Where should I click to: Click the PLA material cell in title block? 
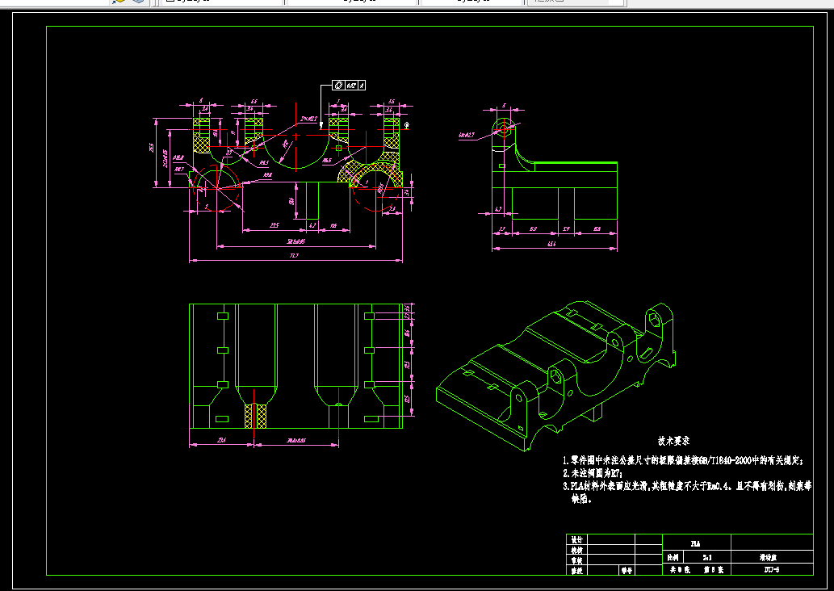695,543
